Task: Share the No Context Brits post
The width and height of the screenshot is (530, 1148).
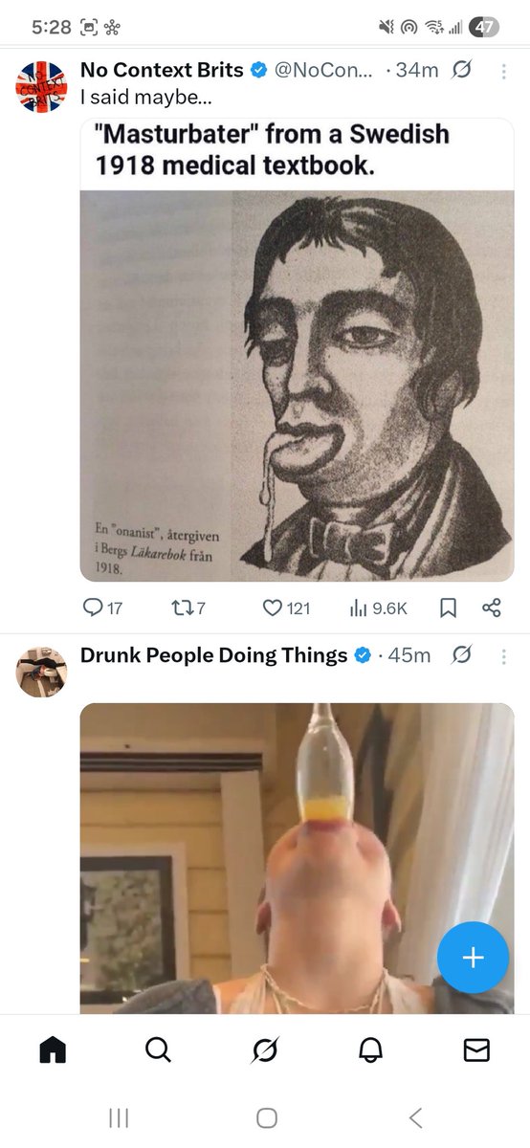Action: 492,607
